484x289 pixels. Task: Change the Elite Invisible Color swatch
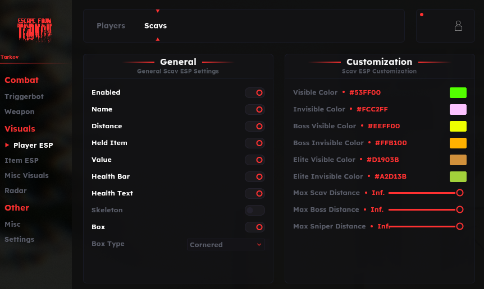(x=458, y=177)
